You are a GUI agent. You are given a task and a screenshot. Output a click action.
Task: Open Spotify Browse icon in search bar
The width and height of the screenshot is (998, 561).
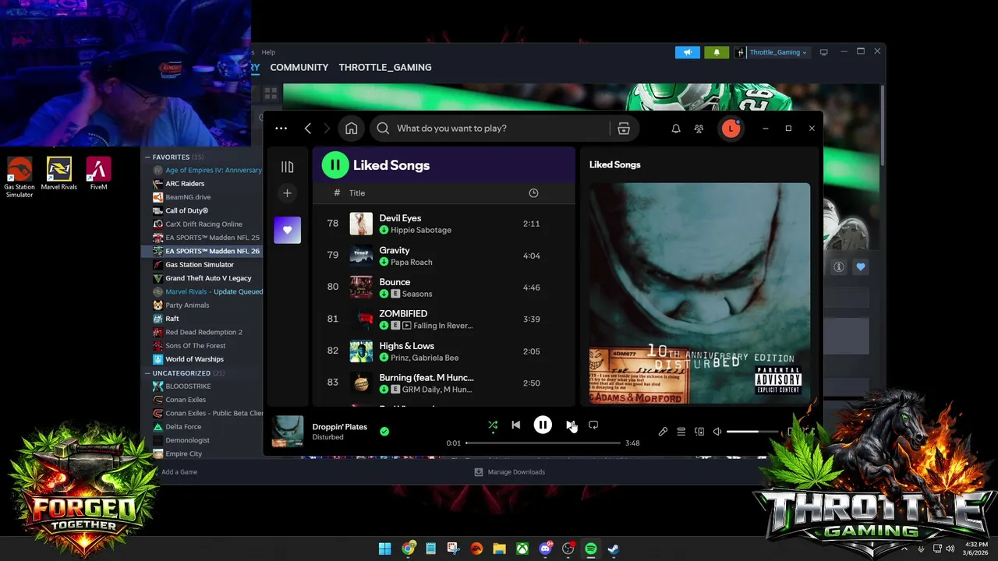pos(624,129)
